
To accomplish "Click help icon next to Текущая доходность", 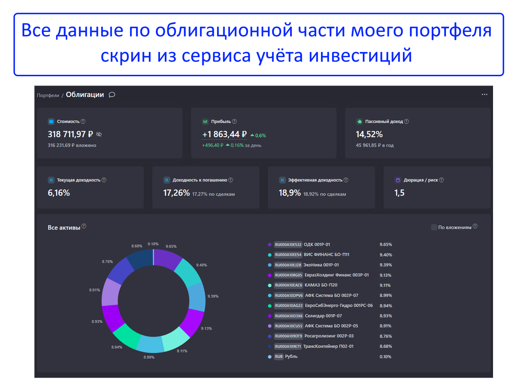I will coord(104,180).
